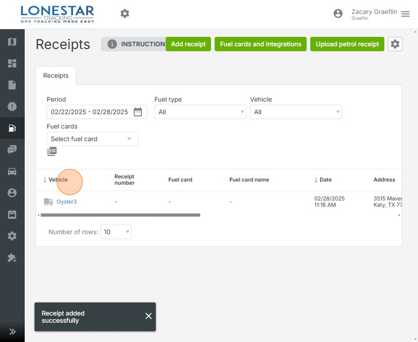Screen dimensions: 418x342
Task: Dismiss the Receipt added successfully notification
Action: point(149,316)
